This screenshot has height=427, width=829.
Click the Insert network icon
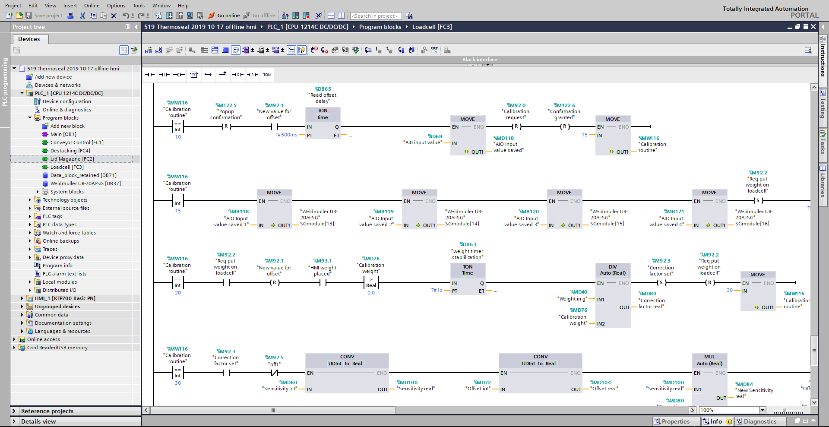pos(149,50)
